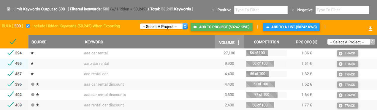Viewport: 377px width, 110px height.
Task: Click keyword aaa car rental discounts
Action: (105, 95)
